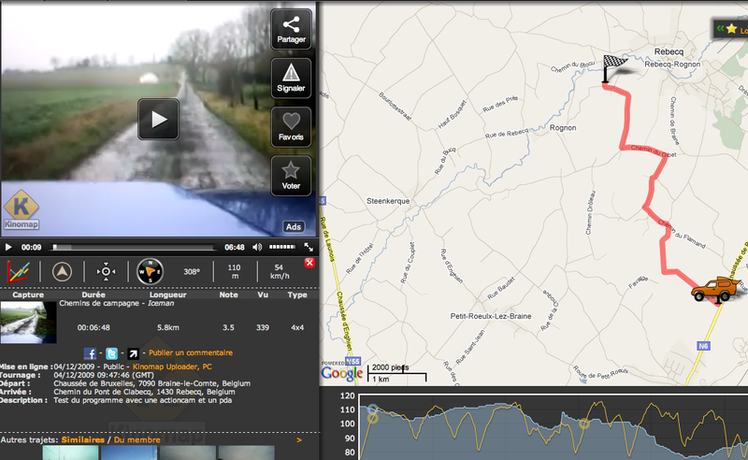748x460 pixels.
Task: Switch to the Du membre tab
Action: (137, 439)
